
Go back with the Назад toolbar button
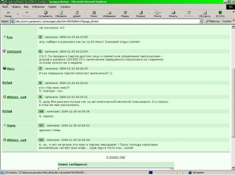(x=8, y=14)
